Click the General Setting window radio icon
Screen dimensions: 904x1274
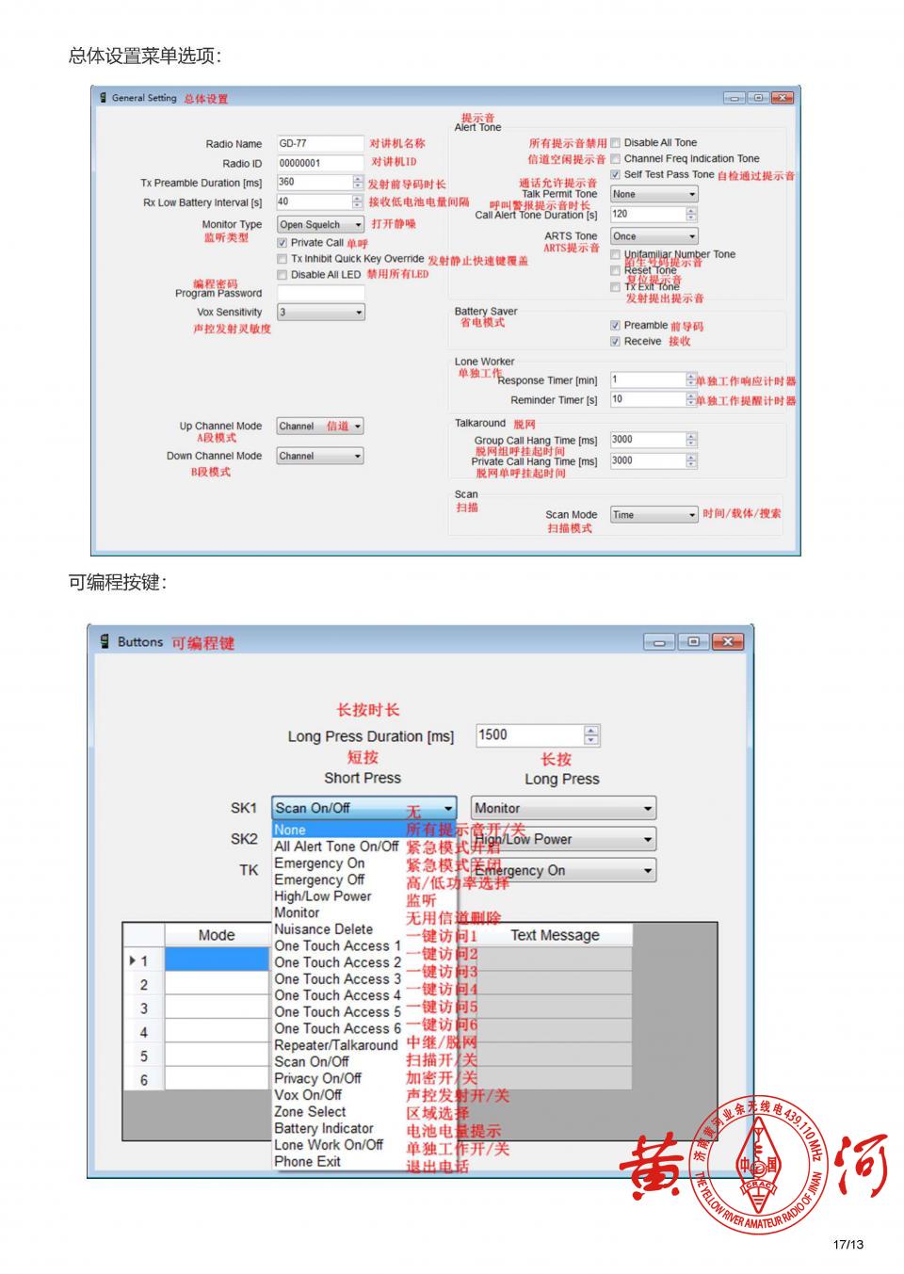(x=103, y=98)
